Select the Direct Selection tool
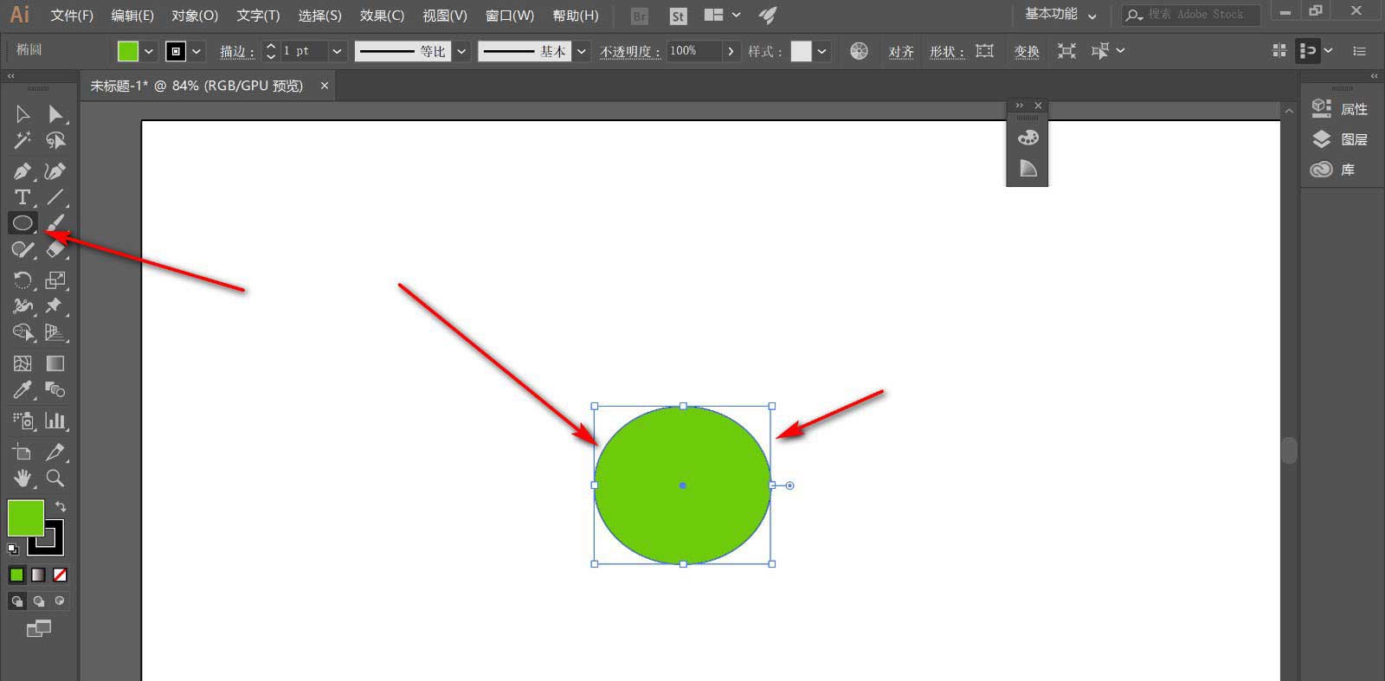 tap(55, 113)
